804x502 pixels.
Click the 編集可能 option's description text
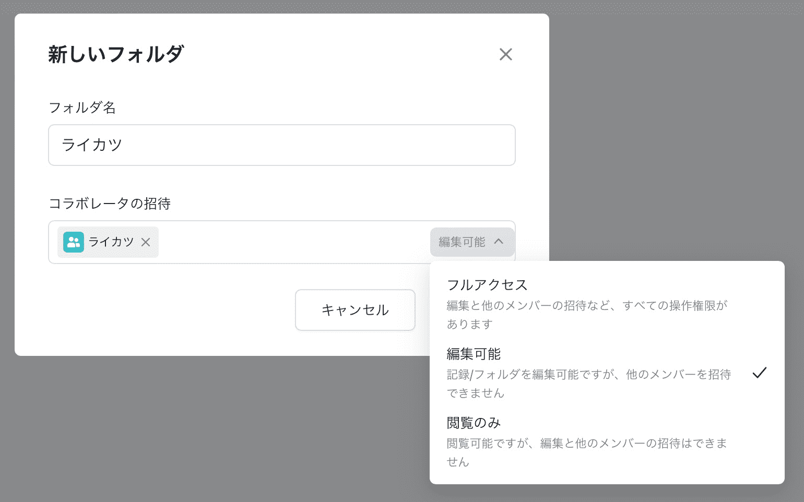pos(588,383)
